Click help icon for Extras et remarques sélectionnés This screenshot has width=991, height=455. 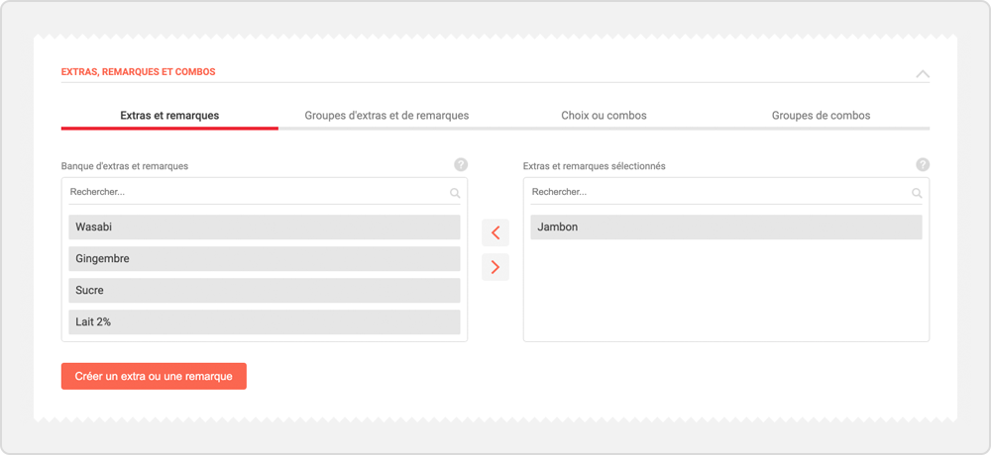point(923,165)
